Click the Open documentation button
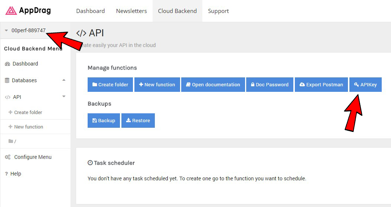 pos(213,84)
